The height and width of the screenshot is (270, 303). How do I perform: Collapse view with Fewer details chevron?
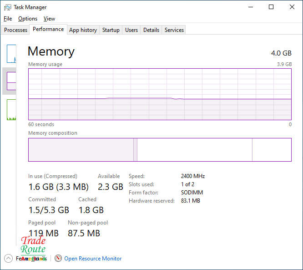pyautogui.click(x=8, y=258)
